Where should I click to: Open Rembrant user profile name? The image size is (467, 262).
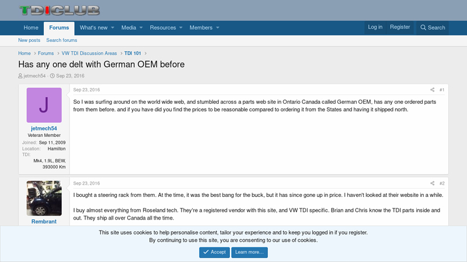tap(44, 222)
